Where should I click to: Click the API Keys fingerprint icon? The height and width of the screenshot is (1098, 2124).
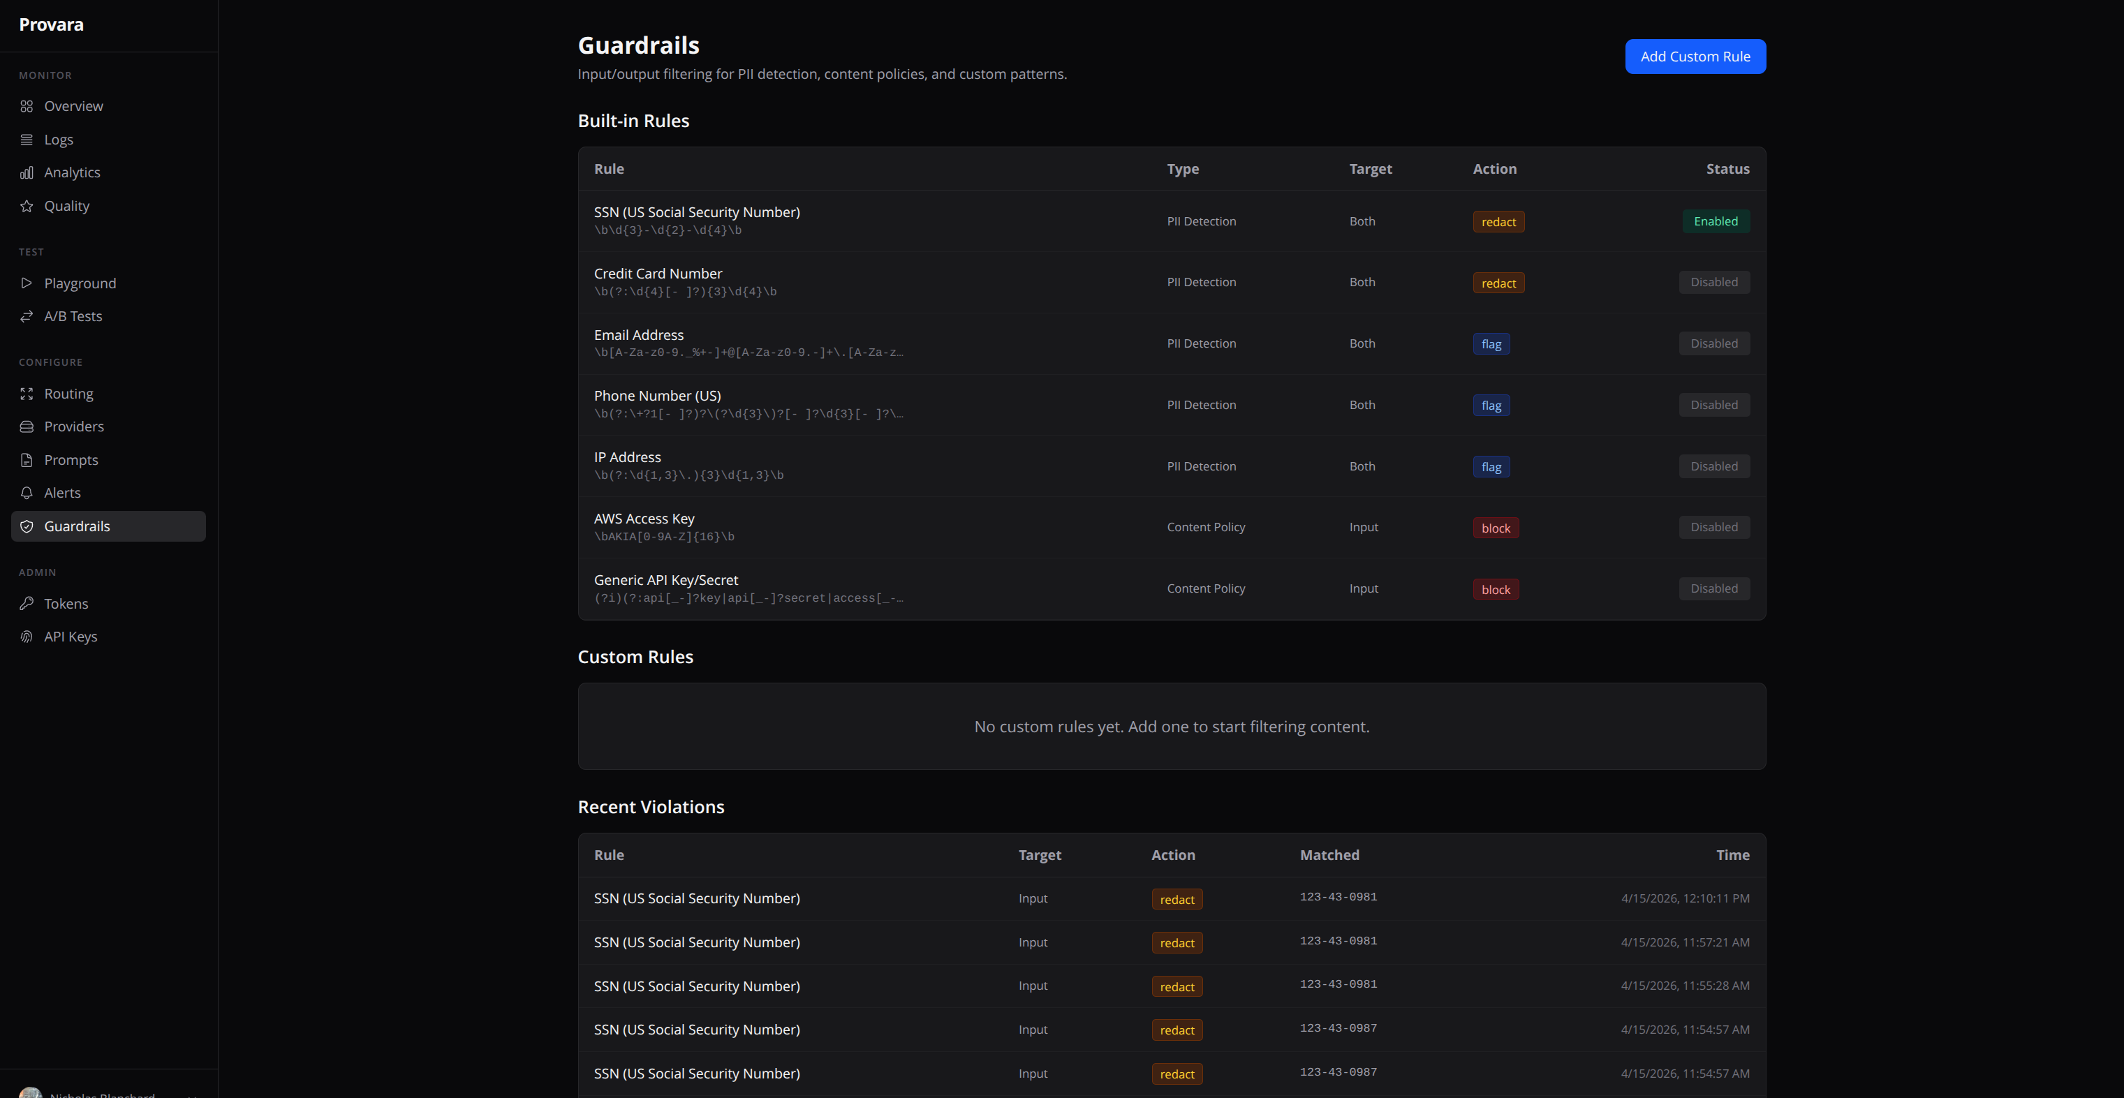(27, 637)
